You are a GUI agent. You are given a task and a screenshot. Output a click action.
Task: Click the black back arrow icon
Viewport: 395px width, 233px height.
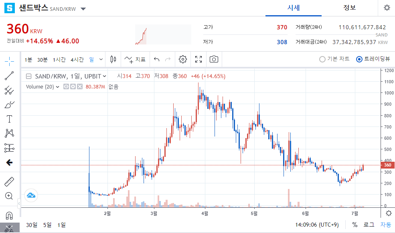pyautogui.click(x=9, y=163)
